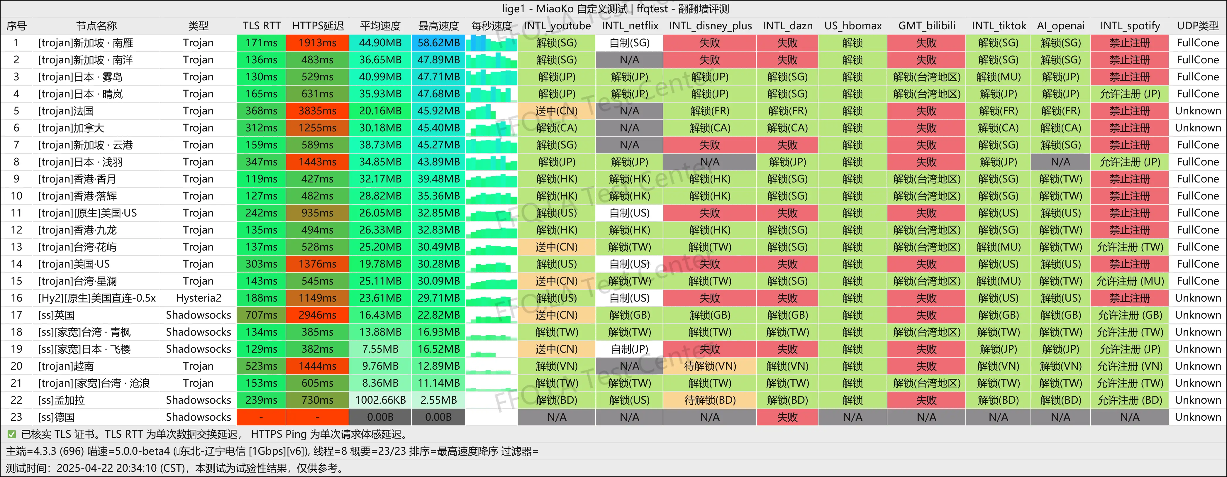The image size is (1227, 477).
Task: Click 允许注册 (MU) spotify cell
Action: [x=1129, y=281]
